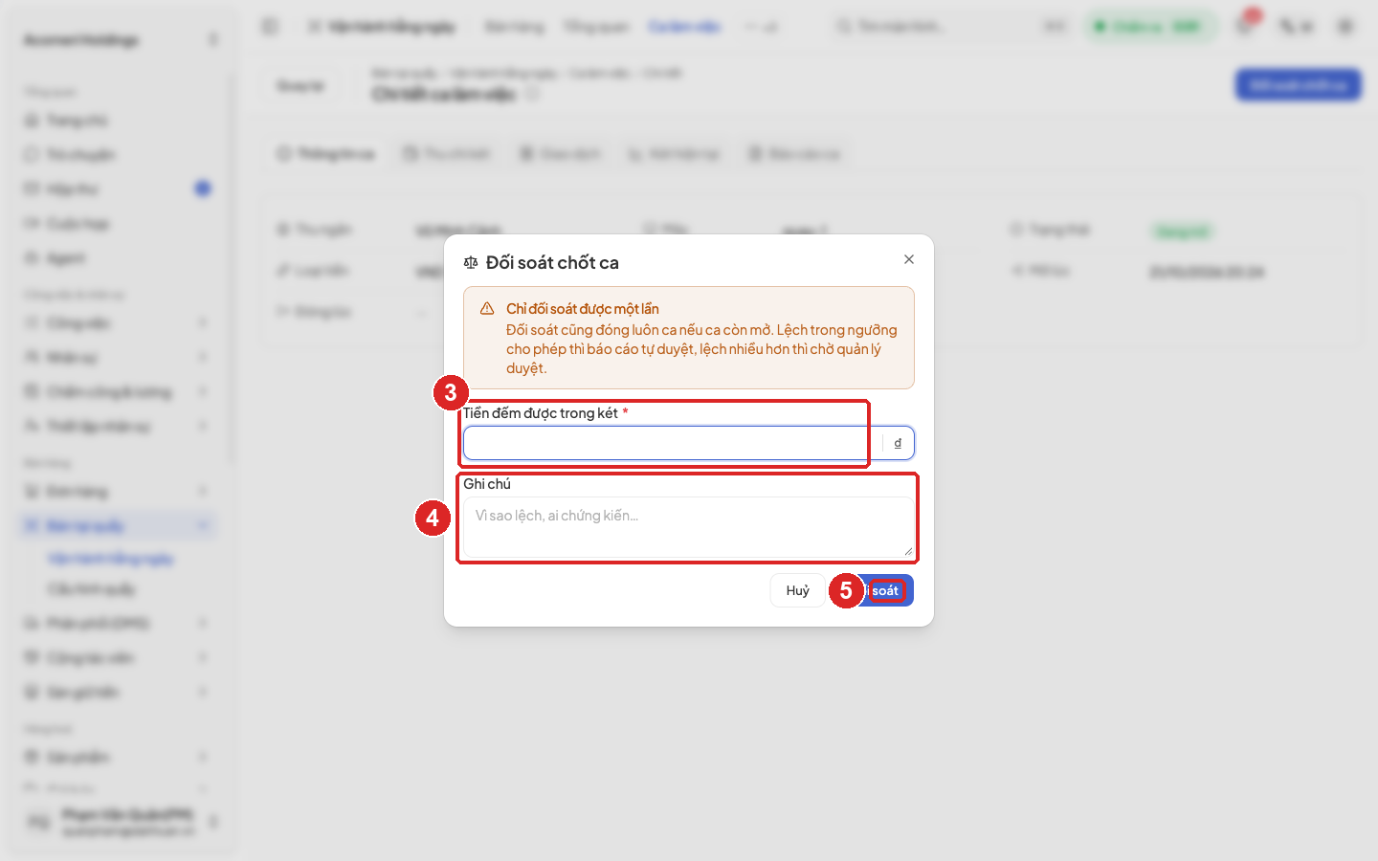Click the 'Chỉ đối soát được một lần' heading
This screenshot has width=1378, height=861.
point(583,309)
